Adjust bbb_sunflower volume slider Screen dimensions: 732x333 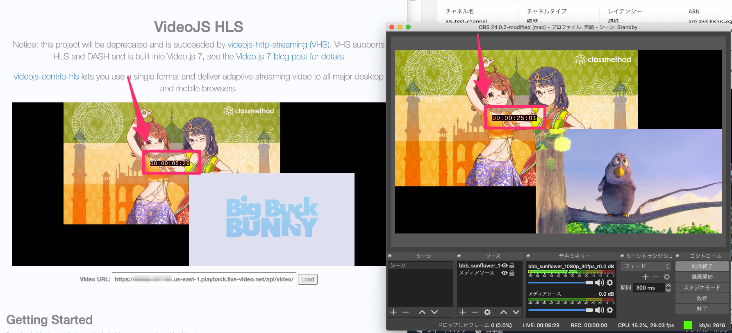point(561,283)
